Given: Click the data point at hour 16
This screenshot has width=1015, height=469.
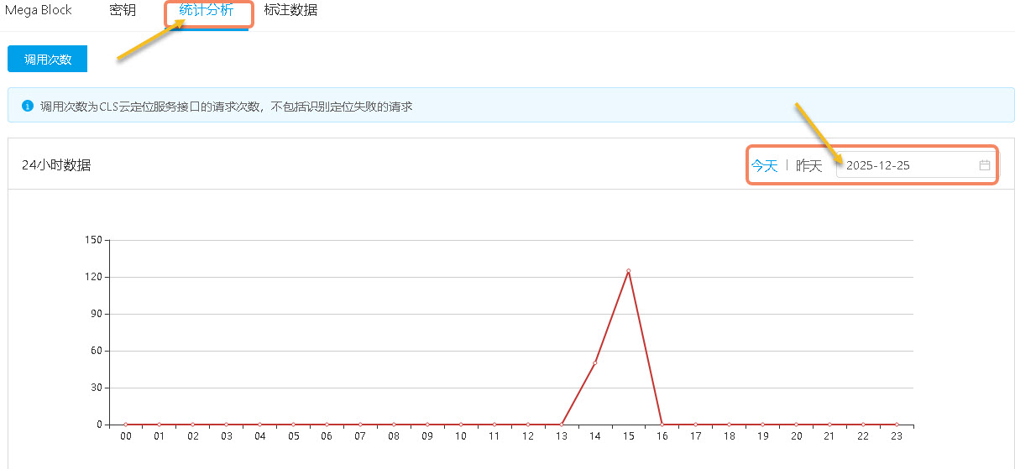Looking at the screenshot, I should click(662, 425).
